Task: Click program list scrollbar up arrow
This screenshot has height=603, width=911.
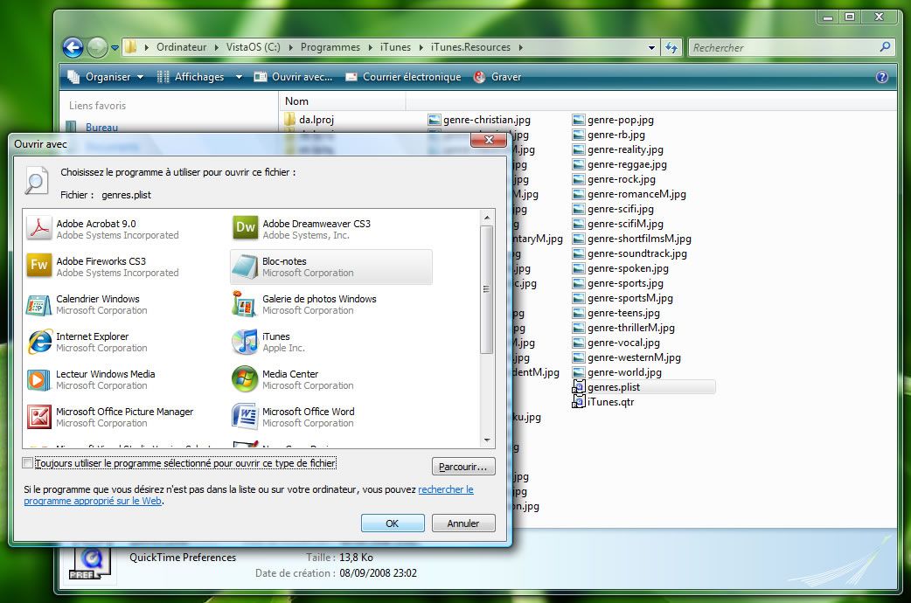Action: pos(487,218)
